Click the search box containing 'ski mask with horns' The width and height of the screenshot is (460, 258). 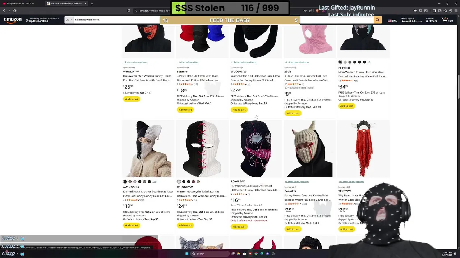[x=115, y=20]
